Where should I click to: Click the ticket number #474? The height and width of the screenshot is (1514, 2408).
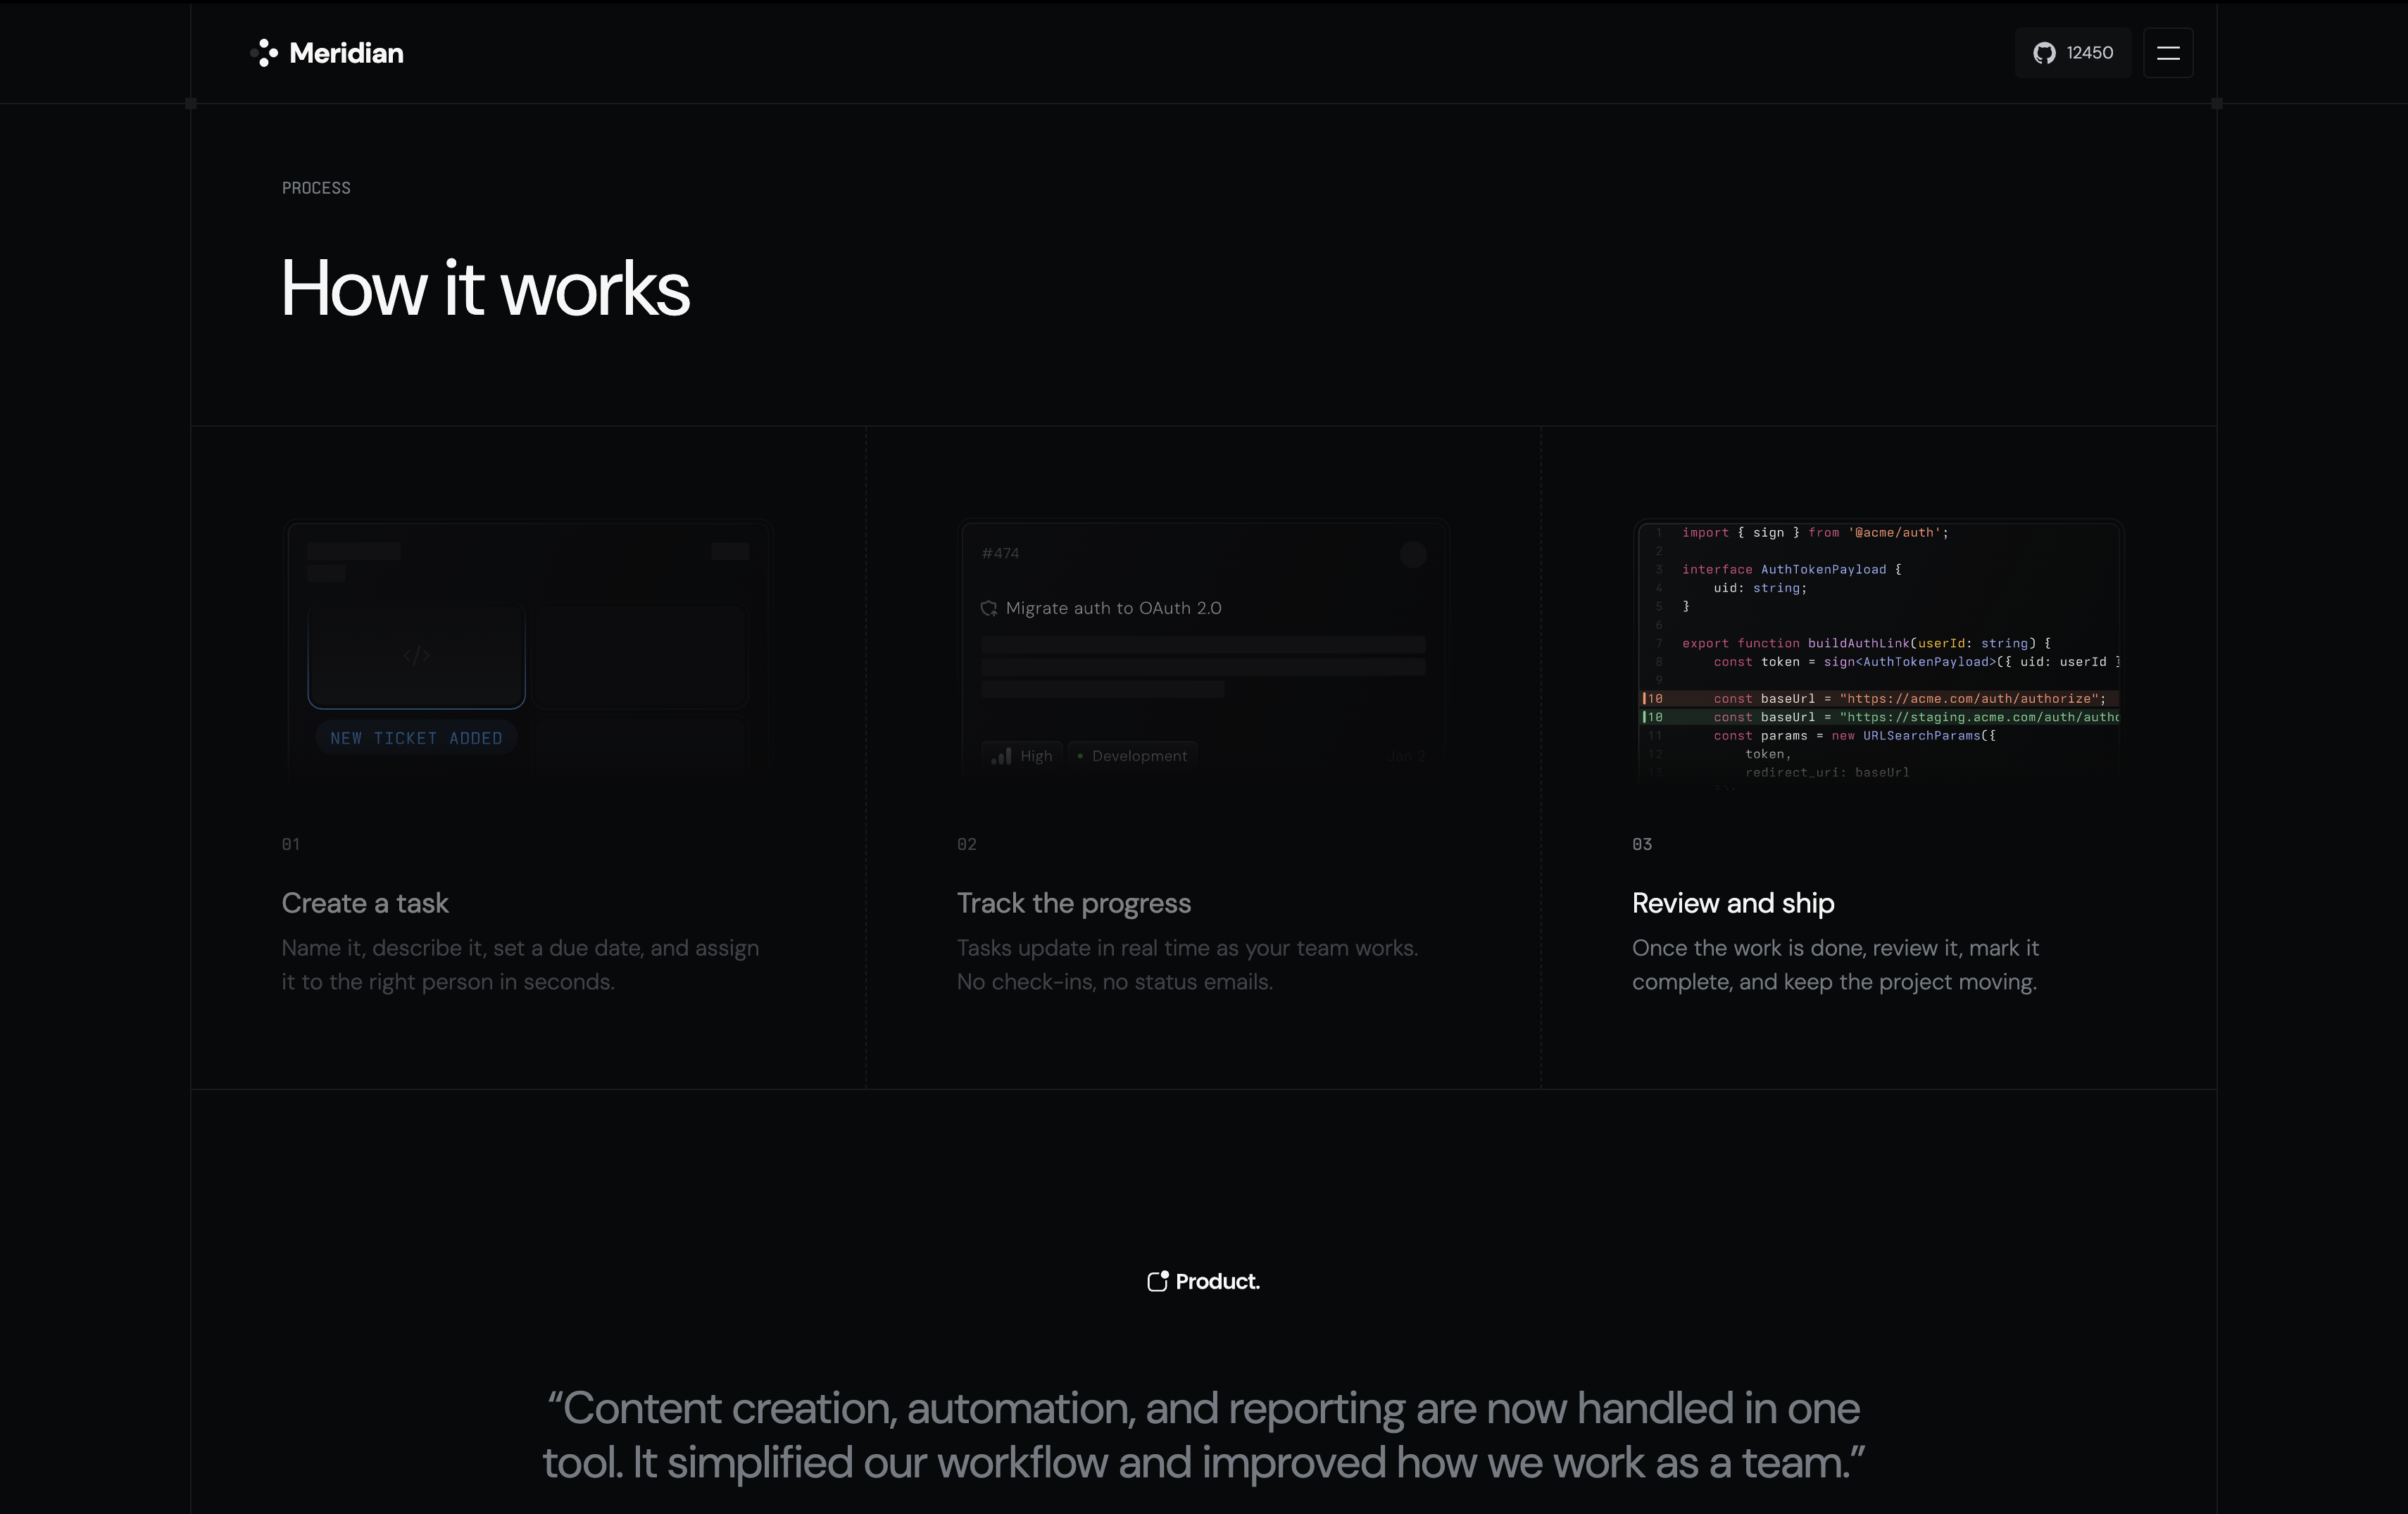coord(1000,553)
